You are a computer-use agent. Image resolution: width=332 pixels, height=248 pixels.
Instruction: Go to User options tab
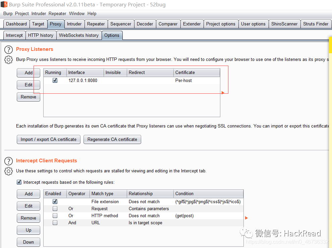coord(253,24)
